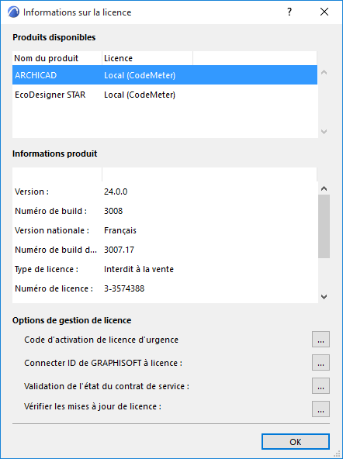Click the Nom du produit column header
This screenshot has height=459, width=343.
click(57, 58)
